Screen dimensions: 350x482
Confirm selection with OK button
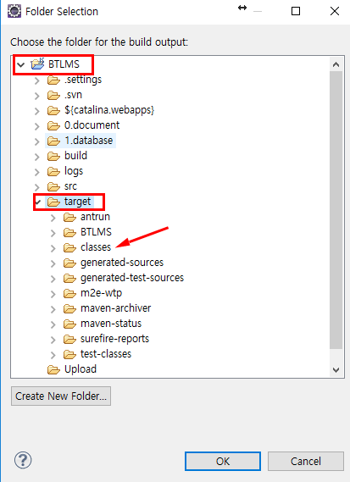click(x=223, y=461)
